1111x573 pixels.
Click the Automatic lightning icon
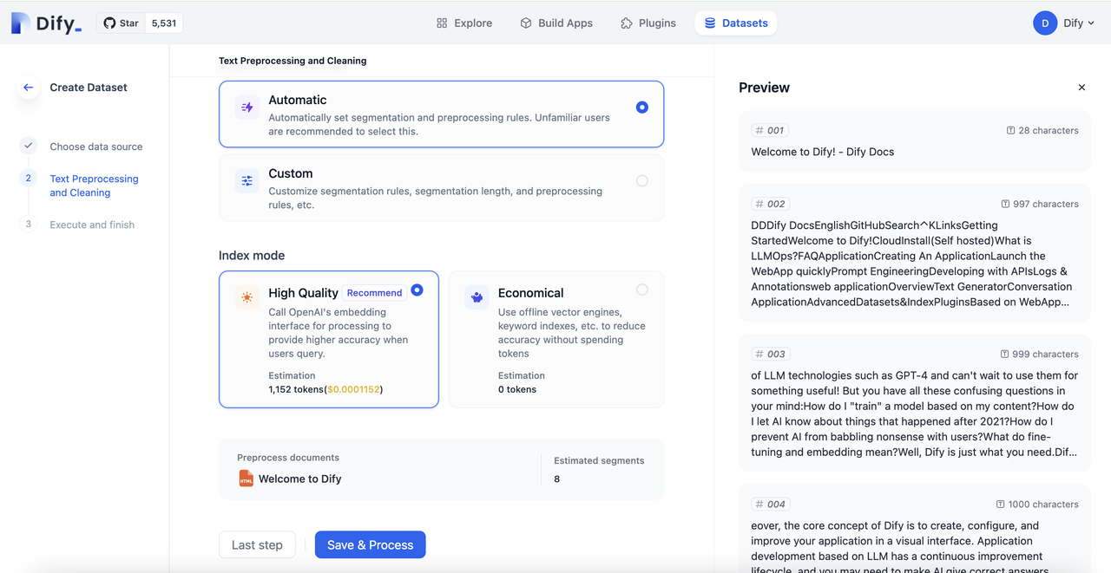tap(247, 107)
